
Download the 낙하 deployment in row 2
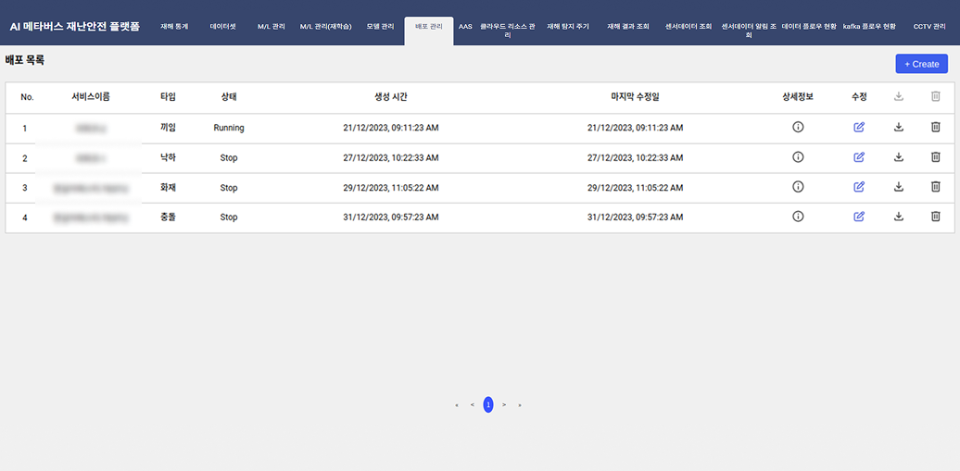[899, 157]
